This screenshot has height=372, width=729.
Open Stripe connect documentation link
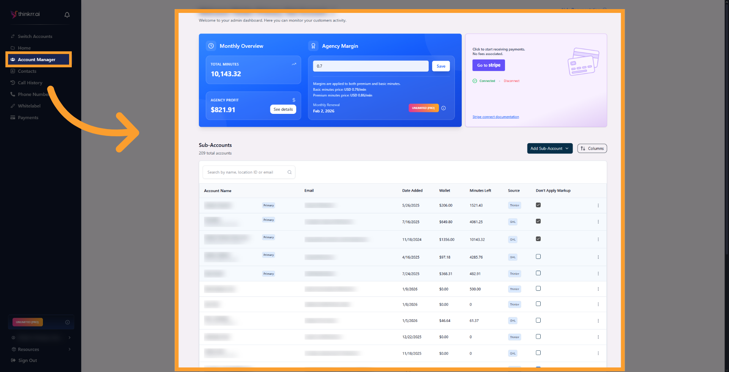coord(495,117)
